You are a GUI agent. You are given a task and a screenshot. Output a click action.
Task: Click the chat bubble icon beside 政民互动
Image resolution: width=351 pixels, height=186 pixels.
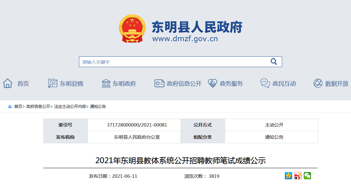tap(265, 83)
